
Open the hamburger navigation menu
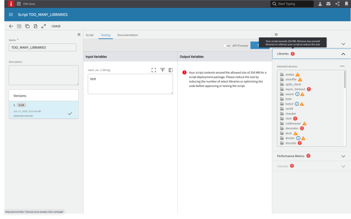click(11, 15)
